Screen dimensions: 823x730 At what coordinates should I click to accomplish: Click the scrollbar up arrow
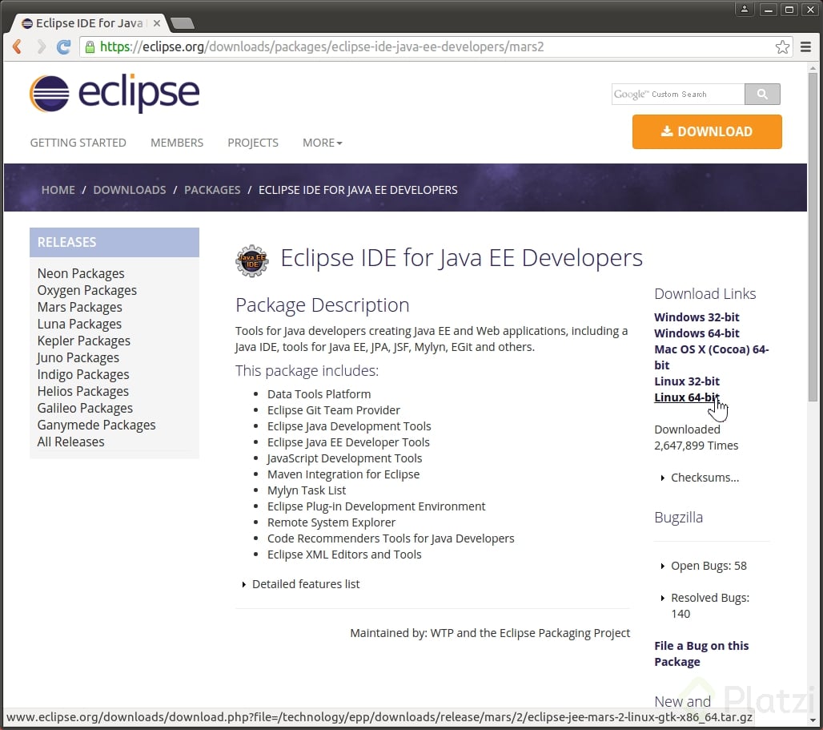pyautogui.click(x=813, y=68)
